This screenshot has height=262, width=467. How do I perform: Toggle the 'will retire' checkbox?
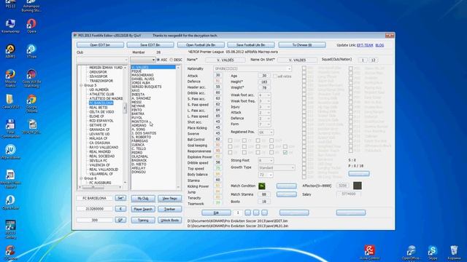(275, 76)
